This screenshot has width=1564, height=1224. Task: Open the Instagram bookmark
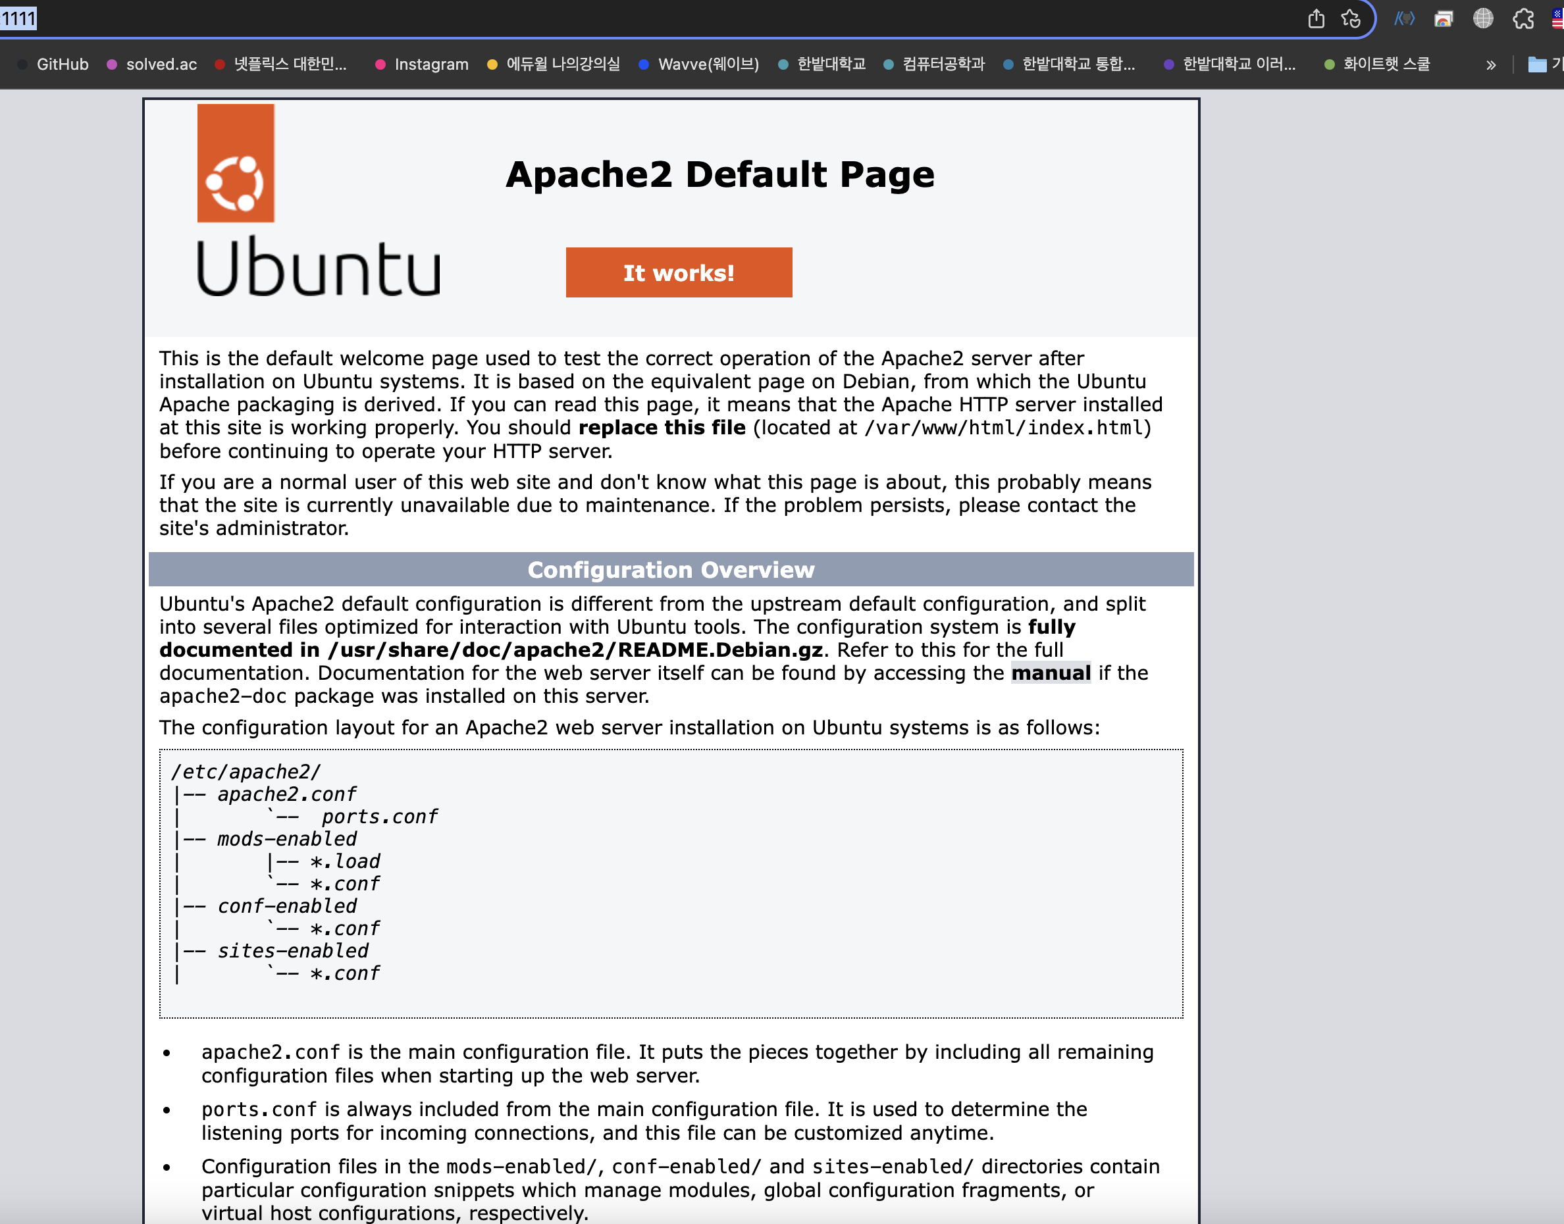(x=422, y=64)
